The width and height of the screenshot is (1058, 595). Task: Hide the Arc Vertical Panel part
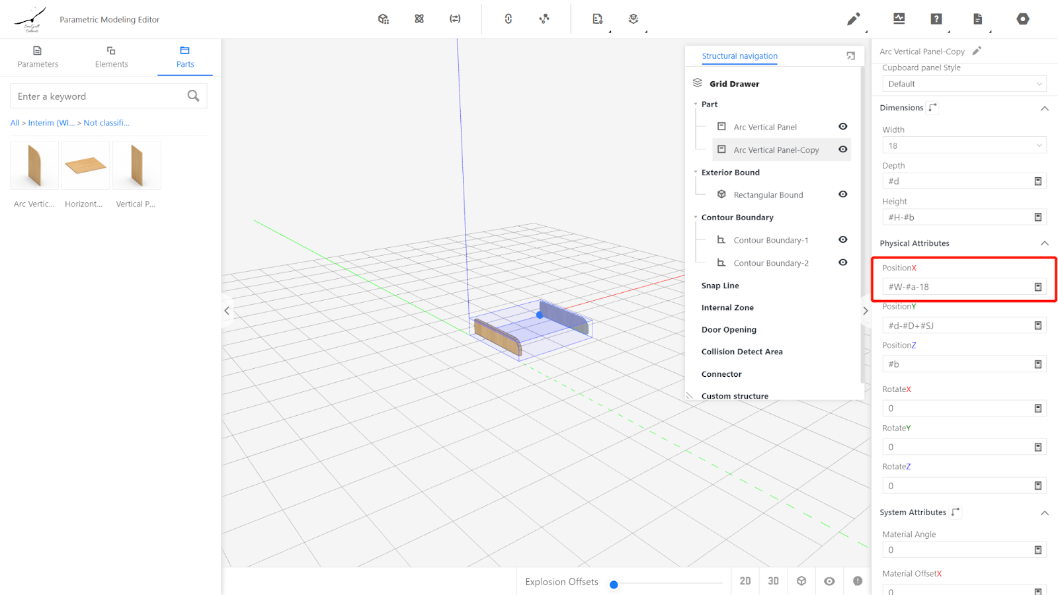coord(842,126)
